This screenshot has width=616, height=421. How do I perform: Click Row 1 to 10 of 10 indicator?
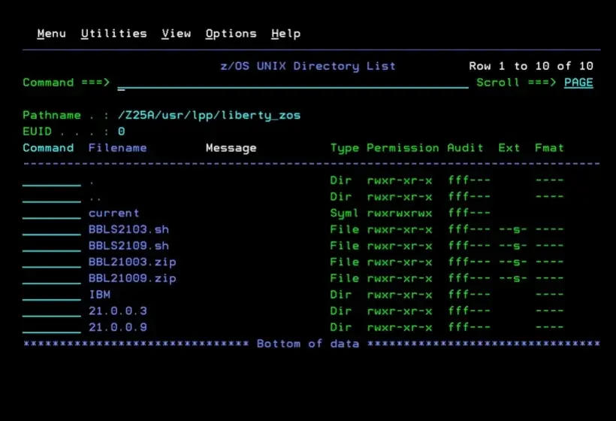531,66
